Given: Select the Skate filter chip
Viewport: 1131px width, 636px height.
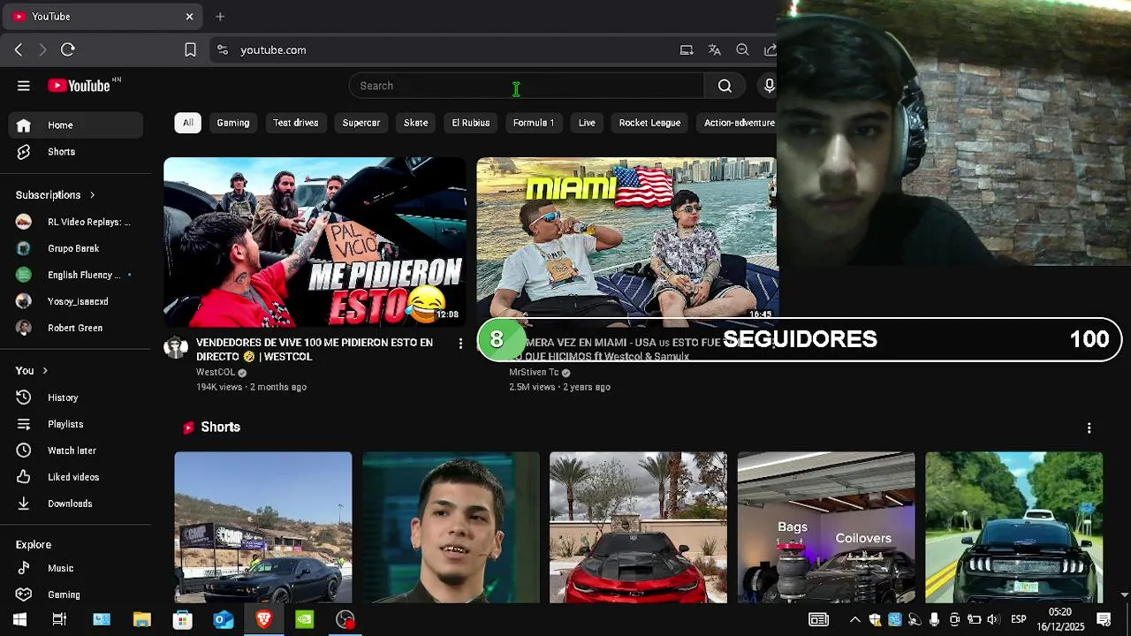Looking at the screenshot, I should [416, 123].
